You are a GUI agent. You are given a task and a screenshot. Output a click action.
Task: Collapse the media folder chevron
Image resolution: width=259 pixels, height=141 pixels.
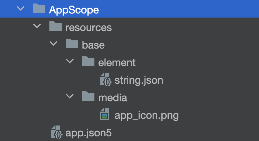pyautogui.click(x=70, y=96)
